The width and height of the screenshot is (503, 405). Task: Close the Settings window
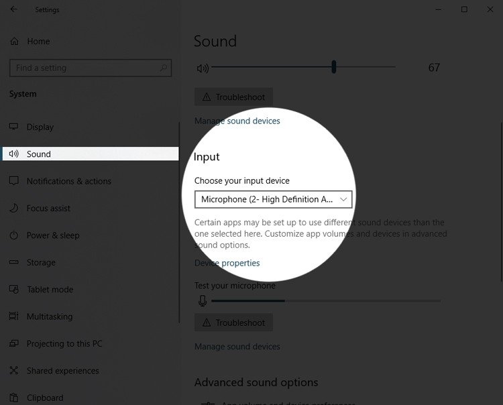490,9
